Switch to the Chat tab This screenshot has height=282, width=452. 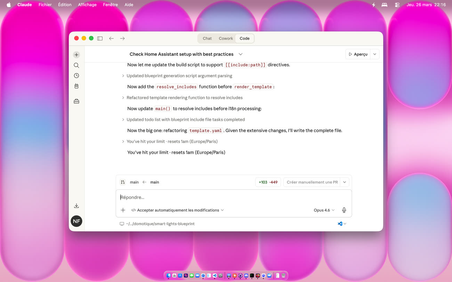[207, 39]
